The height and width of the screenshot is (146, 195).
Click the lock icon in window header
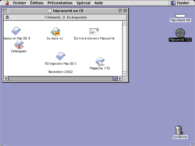coord(7,17)
